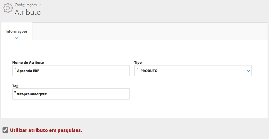Click the gear settings icon
The width and height of the screenshot is (269, 139).
(x=8, y=8)
